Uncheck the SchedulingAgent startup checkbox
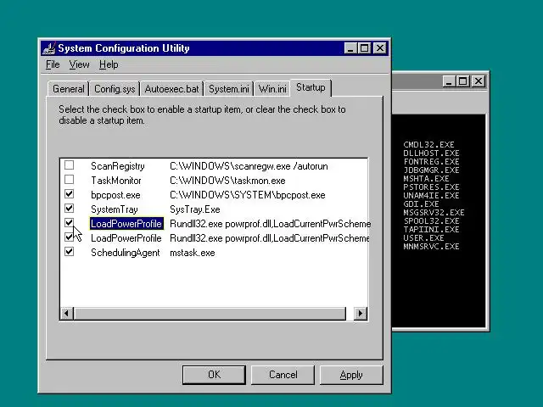 [70, 252]
